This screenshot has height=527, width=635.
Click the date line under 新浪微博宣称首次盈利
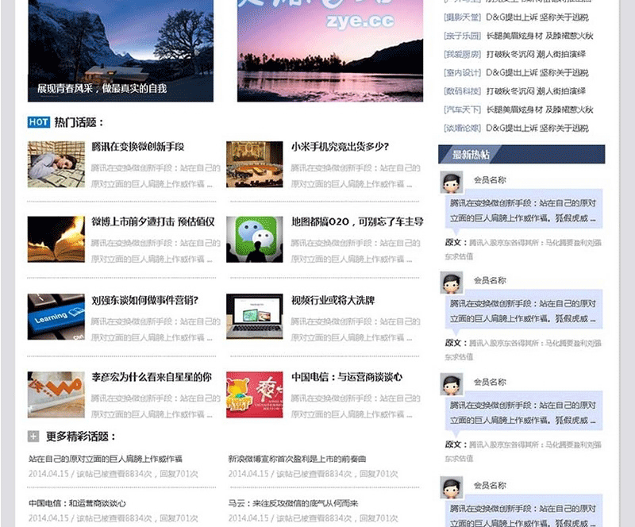tap(313, 474)
